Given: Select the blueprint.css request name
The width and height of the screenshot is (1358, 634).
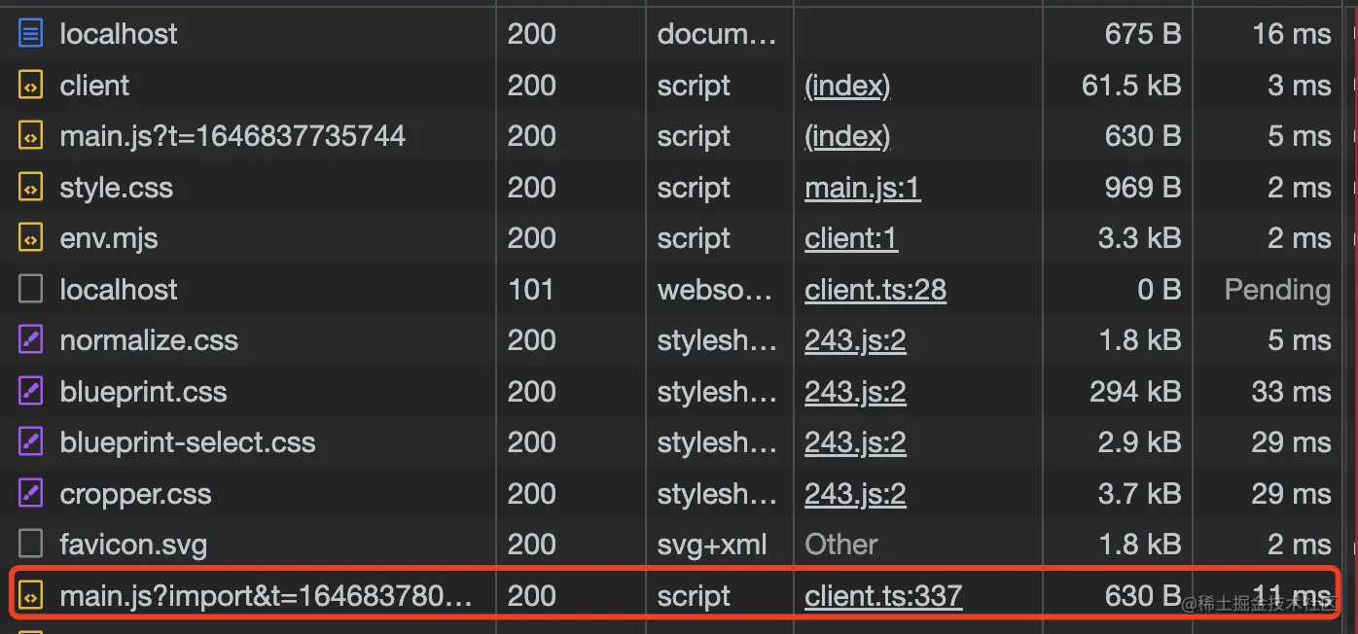Looking at the screenshot, I should tap(143, 392).
